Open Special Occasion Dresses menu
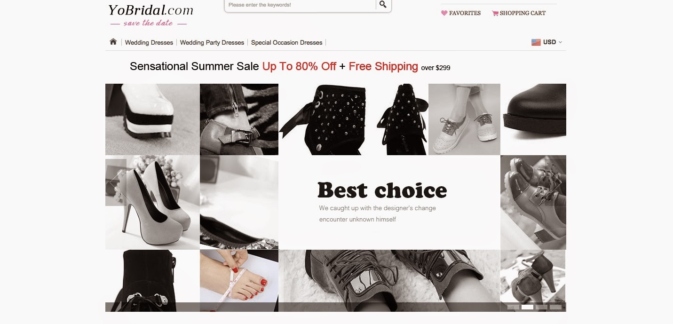This screenshot has height=324, width=673. [x=287, y=42]
